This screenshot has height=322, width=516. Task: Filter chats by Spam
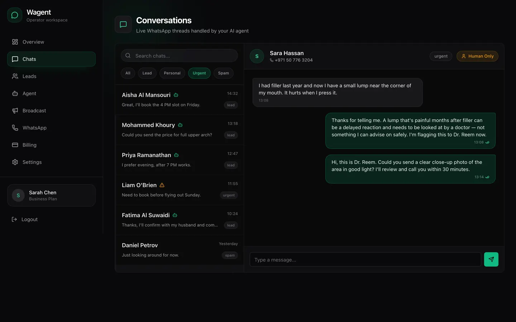pos(224,73)
